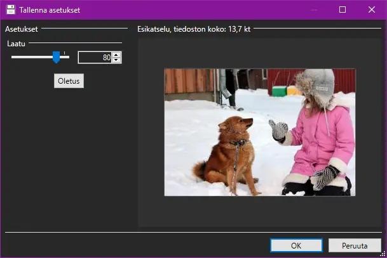Confirm settings with the OK button
The height and width of the screenshot is (258, 387).
[x=296, y=245]
